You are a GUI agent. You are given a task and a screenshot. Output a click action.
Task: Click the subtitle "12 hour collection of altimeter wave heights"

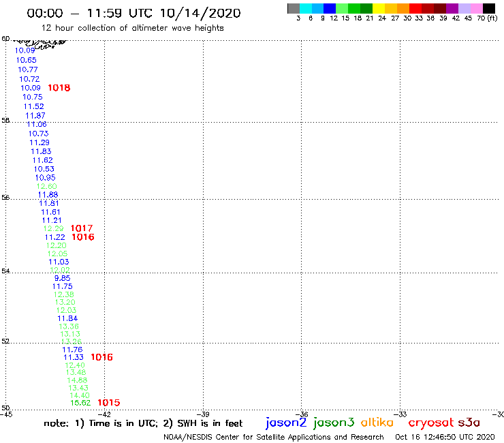coord(132,28)
